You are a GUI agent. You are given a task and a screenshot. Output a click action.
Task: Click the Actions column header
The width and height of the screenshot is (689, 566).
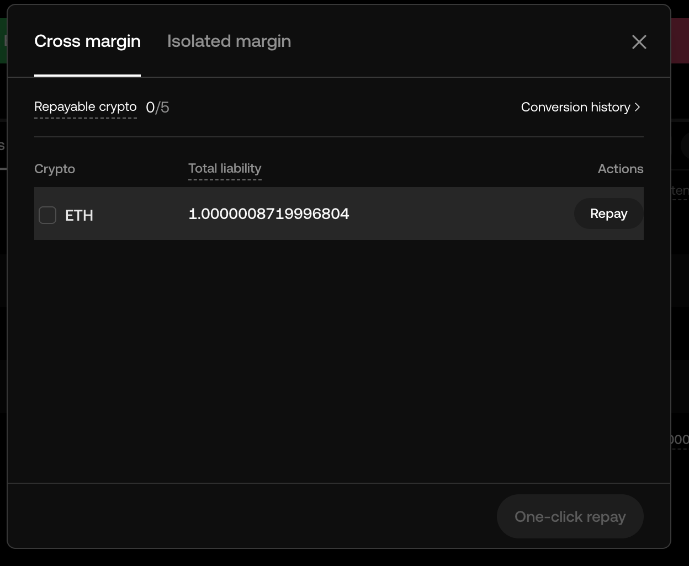621,169
